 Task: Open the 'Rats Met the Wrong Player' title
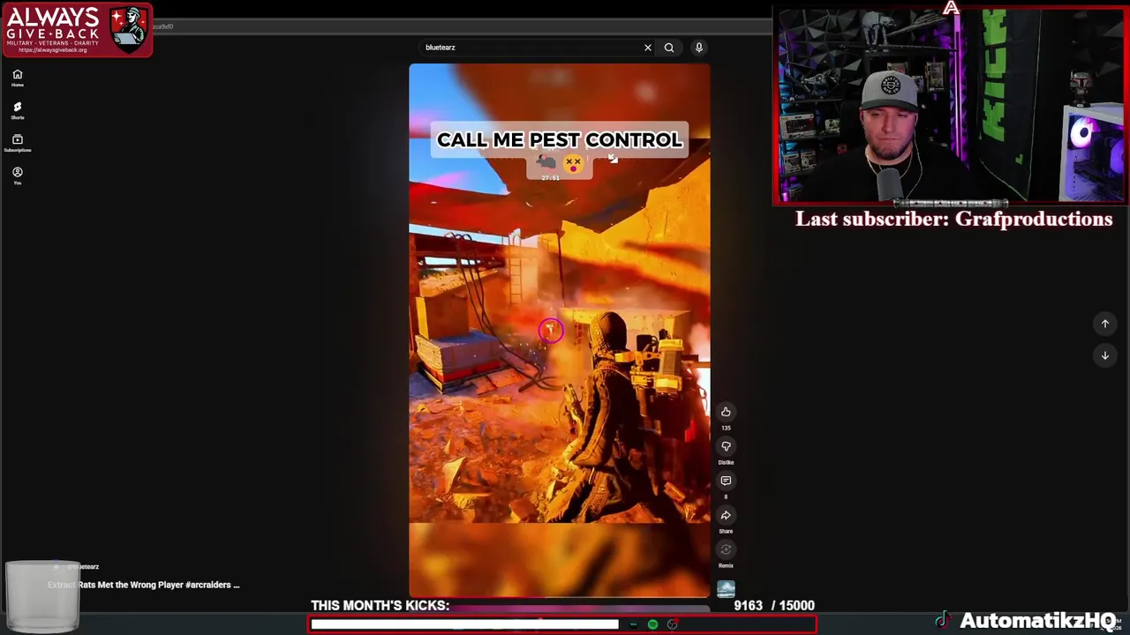(144, 585)
